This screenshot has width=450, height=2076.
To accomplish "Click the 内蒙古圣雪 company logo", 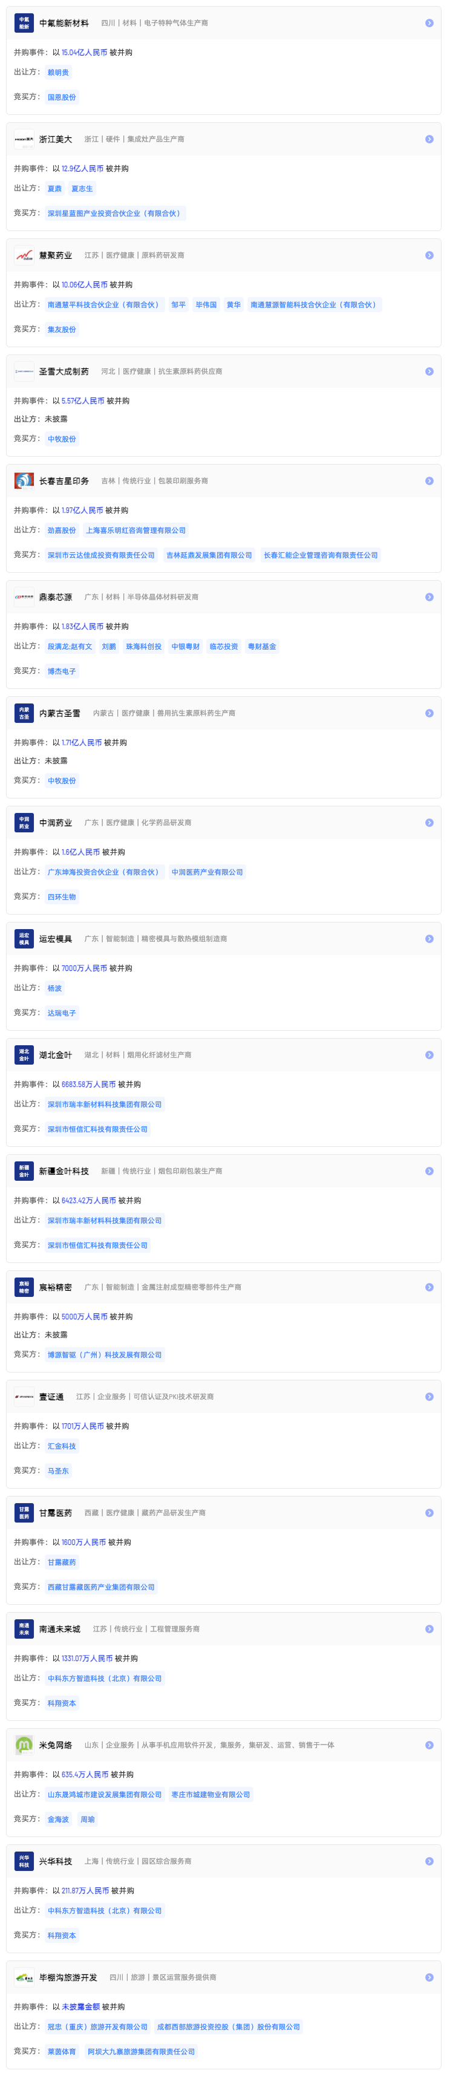I will [x=24, y=713].
